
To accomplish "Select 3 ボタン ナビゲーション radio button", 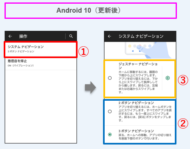I will [110, 135].
